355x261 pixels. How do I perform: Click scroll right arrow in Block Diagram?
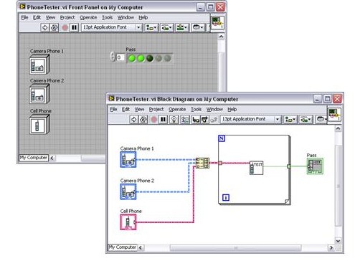[x=331, y=248]
